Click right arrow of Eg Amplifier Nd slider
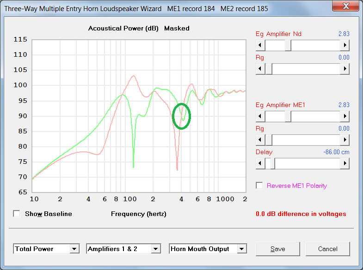The image size is (363, 270). tap(345, 45)
